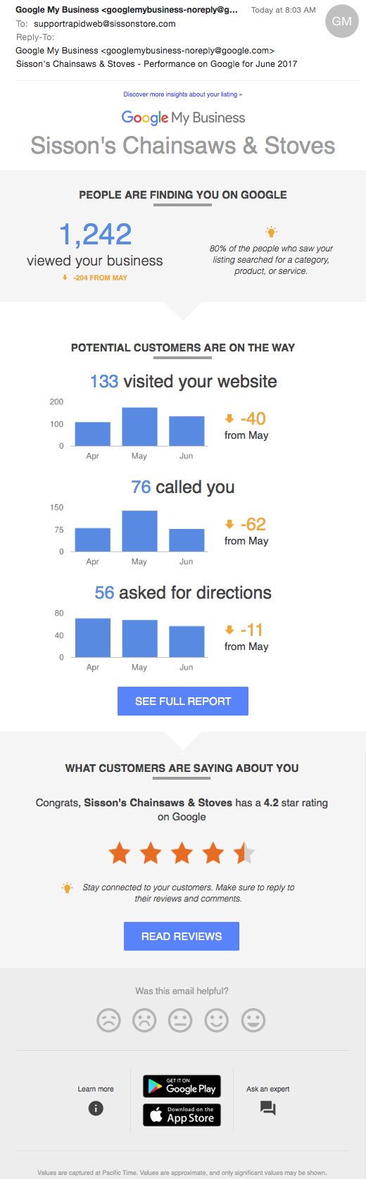This screenshot has height=1179, width=366.
Task: Click the Apr bar in directions chart
Action: 93,638
